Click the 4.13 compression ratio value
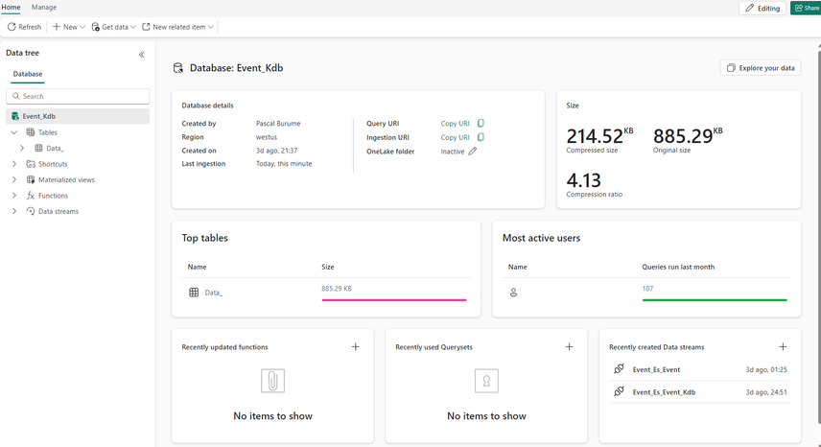The height and width of the screenshot is (447, 821). pos(584,180)
